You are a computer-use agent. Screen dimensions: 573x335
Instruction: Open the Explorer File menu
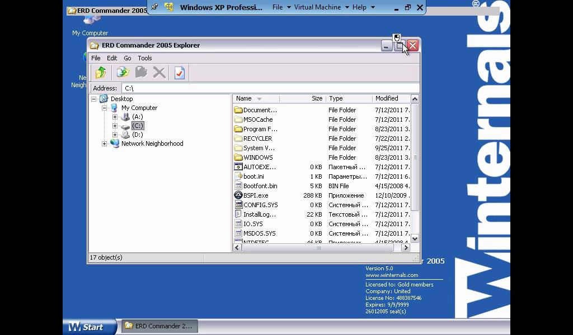96,58
